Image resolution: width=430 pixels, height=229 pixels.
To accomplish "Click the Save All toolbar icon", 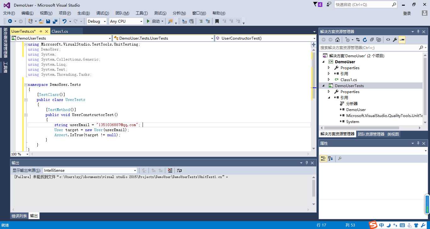I will [55, 21].
